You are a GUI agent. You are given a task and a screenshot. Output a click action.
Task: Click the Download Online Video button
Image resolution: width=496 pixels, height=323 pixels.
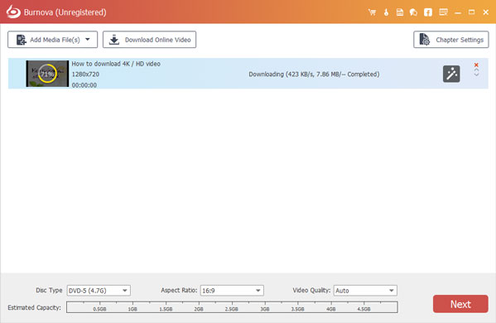[149, 40]
